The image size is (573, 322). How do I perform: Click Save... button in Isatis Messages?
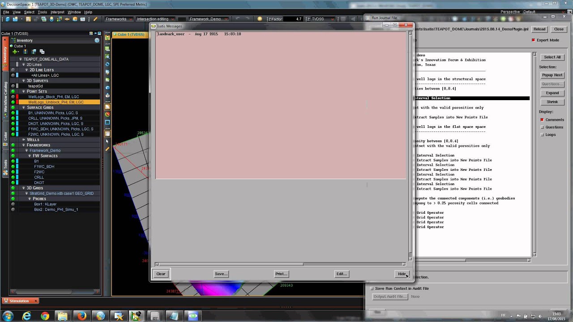pyautogui.click(x=221, y=274)
